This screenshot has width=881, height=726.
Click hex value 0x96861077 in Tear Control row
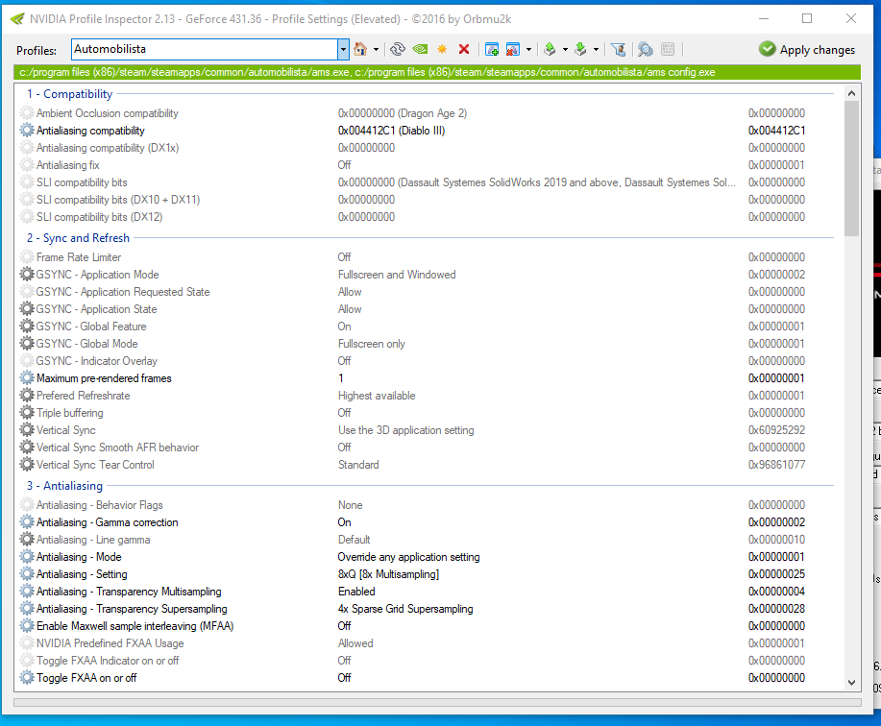point(776,465)
